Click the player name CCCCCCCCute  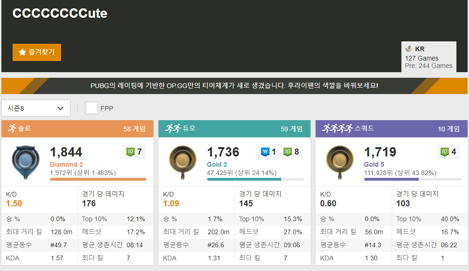pos(60,13)
